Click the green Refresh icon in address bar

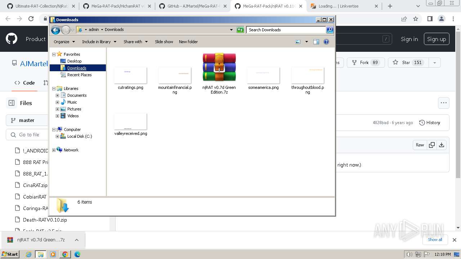tap(240, 30)
